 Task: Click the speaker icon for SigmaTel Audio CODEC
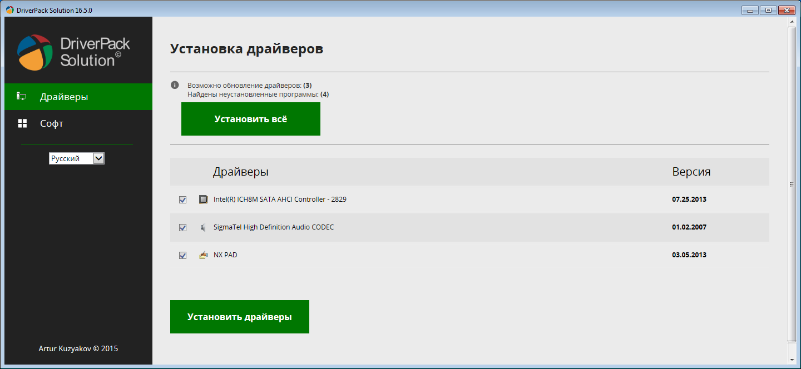point(203,227)
